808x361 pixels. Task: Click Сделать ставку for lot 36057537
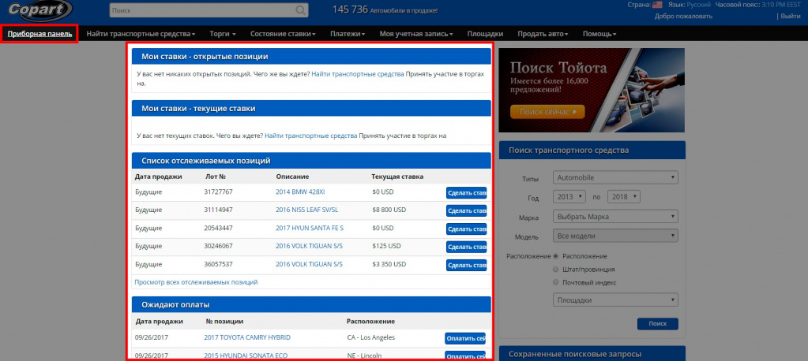pos(466,265)
